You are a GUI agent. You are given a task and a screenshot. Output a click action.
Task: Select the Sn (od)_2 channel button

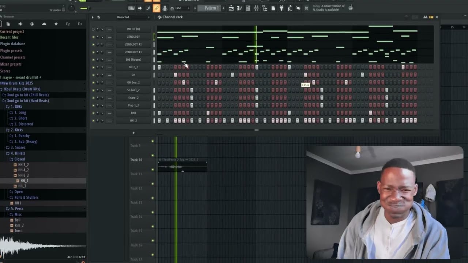coord(133,90)
